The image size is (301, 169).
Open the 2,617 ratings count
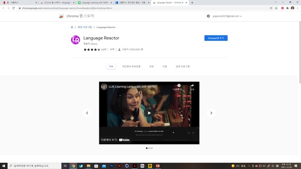(x=104, y=49)
